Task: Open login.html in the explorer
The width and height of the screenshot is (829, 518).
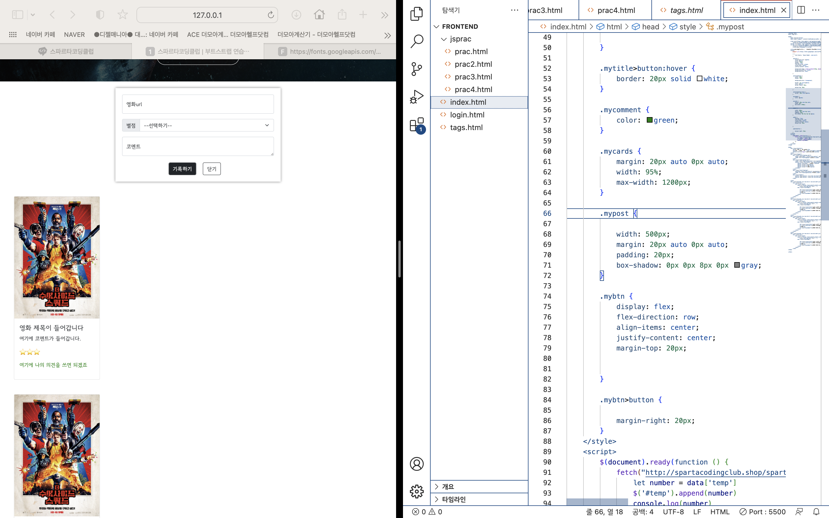Action: coord(479,115)
